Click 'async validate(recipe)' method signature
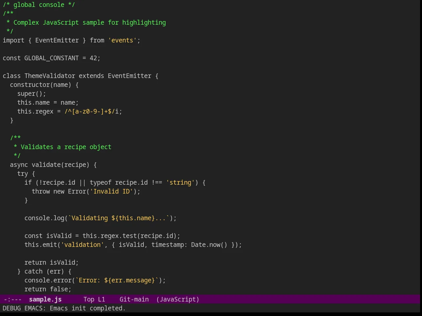 pos(50,165)
